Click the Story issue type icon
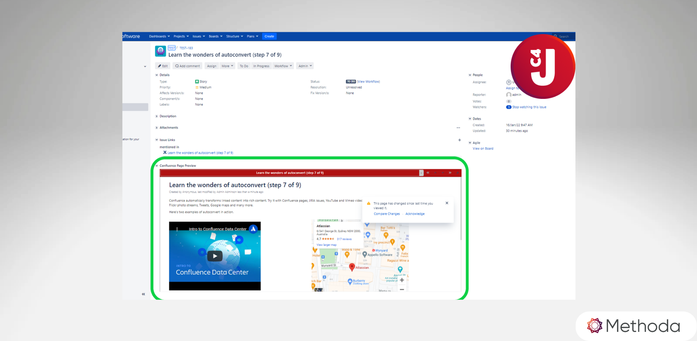697x341 pixels. coord(197,81)
